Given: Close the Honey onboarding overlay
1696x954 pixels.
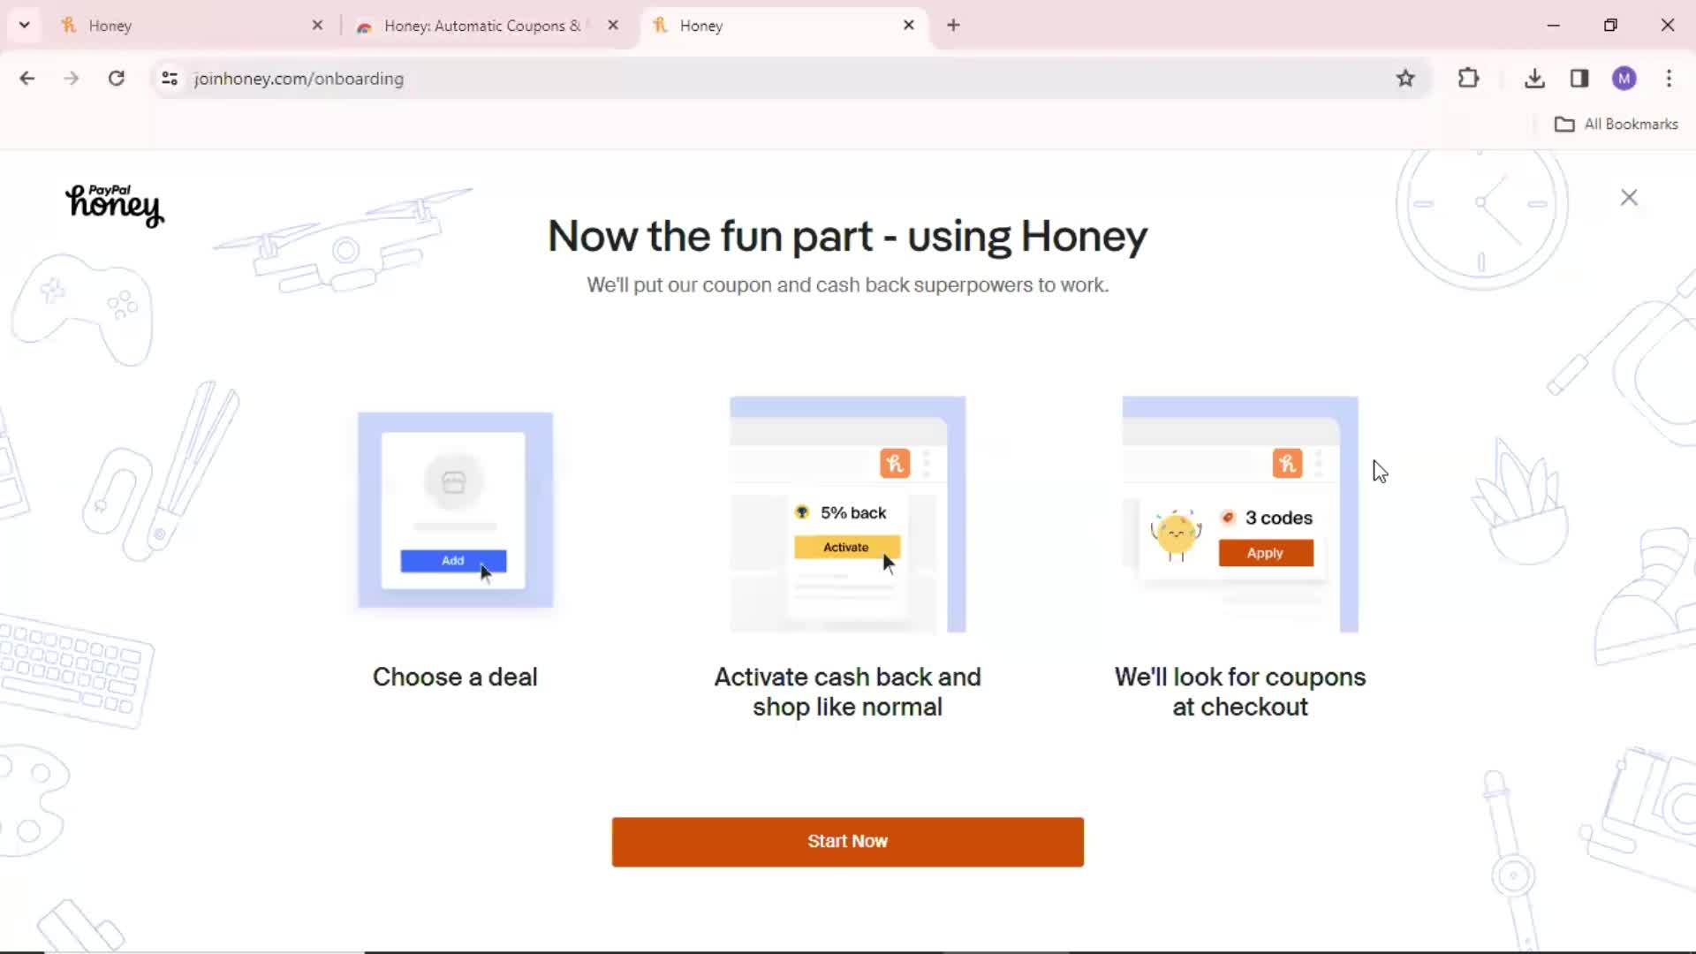Looking at the screenshot, I should (1629, 198).
